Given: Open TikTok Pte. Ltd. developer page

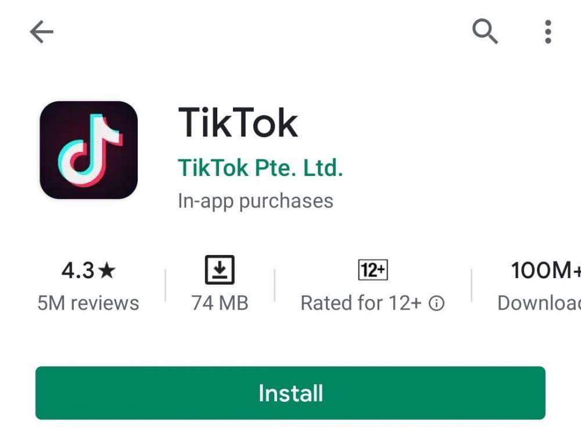Looking at the screenshot, I should 260,168.
